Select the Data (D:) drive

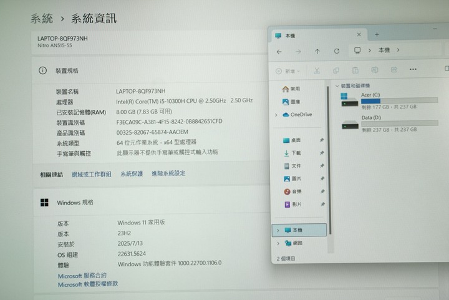(x=389, y=123)
